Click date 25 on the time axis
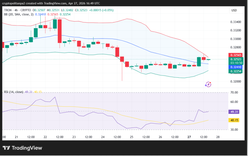The width and height of the screenshot is (248, 156). (132, 137)
